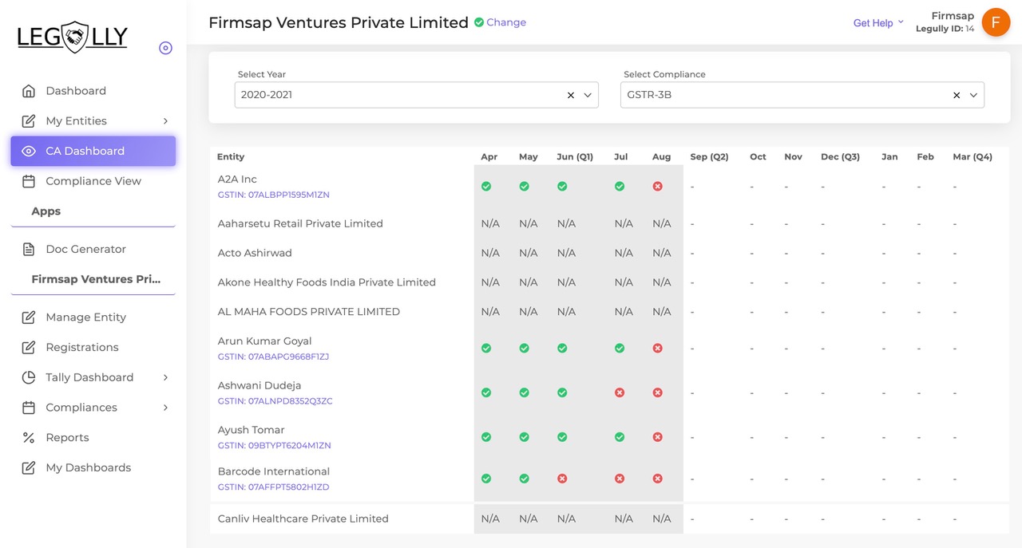Click the Compliance View calendar icon

click(x=29, y=181)
